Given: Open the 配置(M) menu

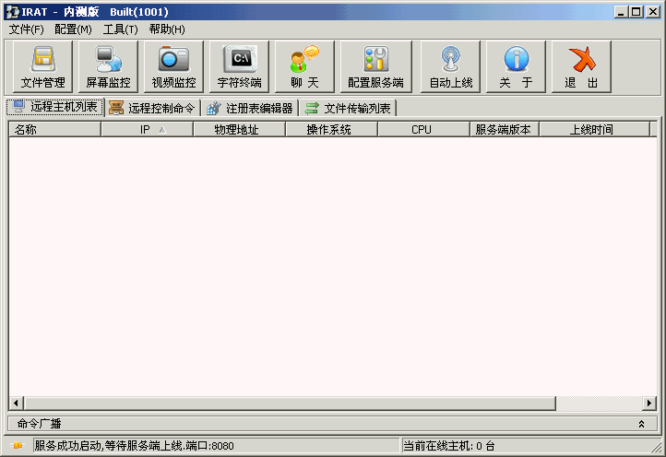Looking at the screenshot, I should tap(73, 29).
